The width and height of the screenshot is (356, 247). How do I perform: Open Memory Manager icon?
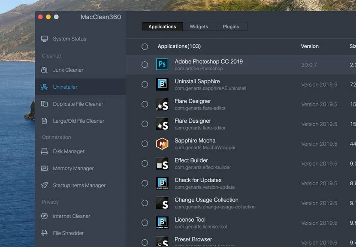(x=44, y=168)
